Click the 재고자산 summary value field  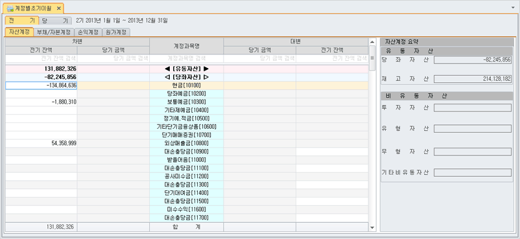pos(473,79)
